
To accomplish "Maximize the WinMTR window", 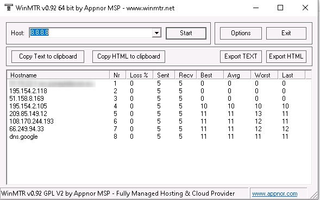I will tap(280, 8).
